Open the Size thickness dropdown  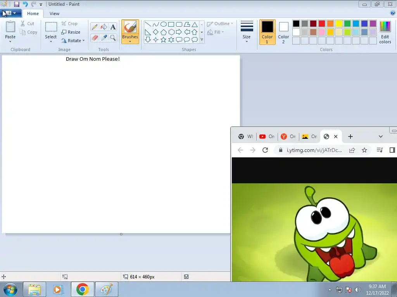[x=247, y=32]
